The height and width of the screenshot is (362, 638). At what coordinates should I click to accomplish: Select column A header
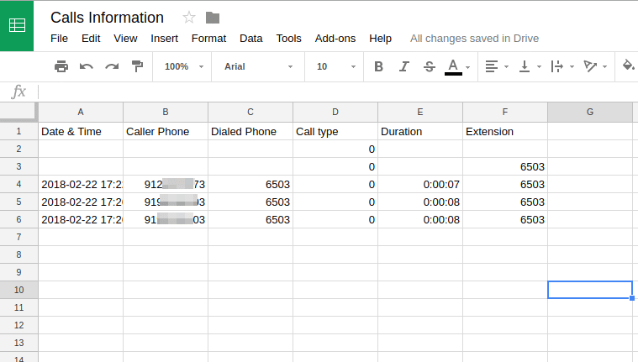81,112
